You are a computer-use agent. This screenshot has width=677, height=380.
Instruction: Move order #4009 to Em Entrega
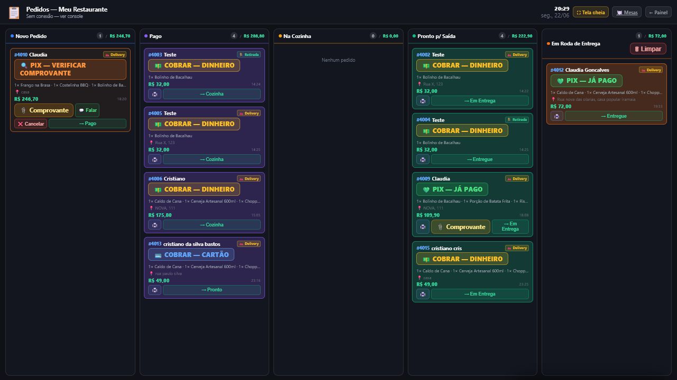click(510, 227)
